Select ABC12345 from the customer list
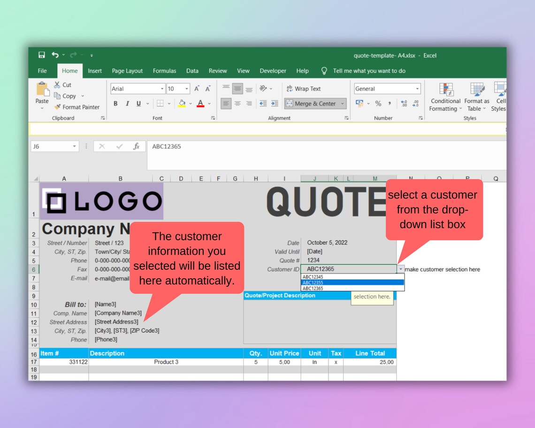 click(x=314, y=277)
